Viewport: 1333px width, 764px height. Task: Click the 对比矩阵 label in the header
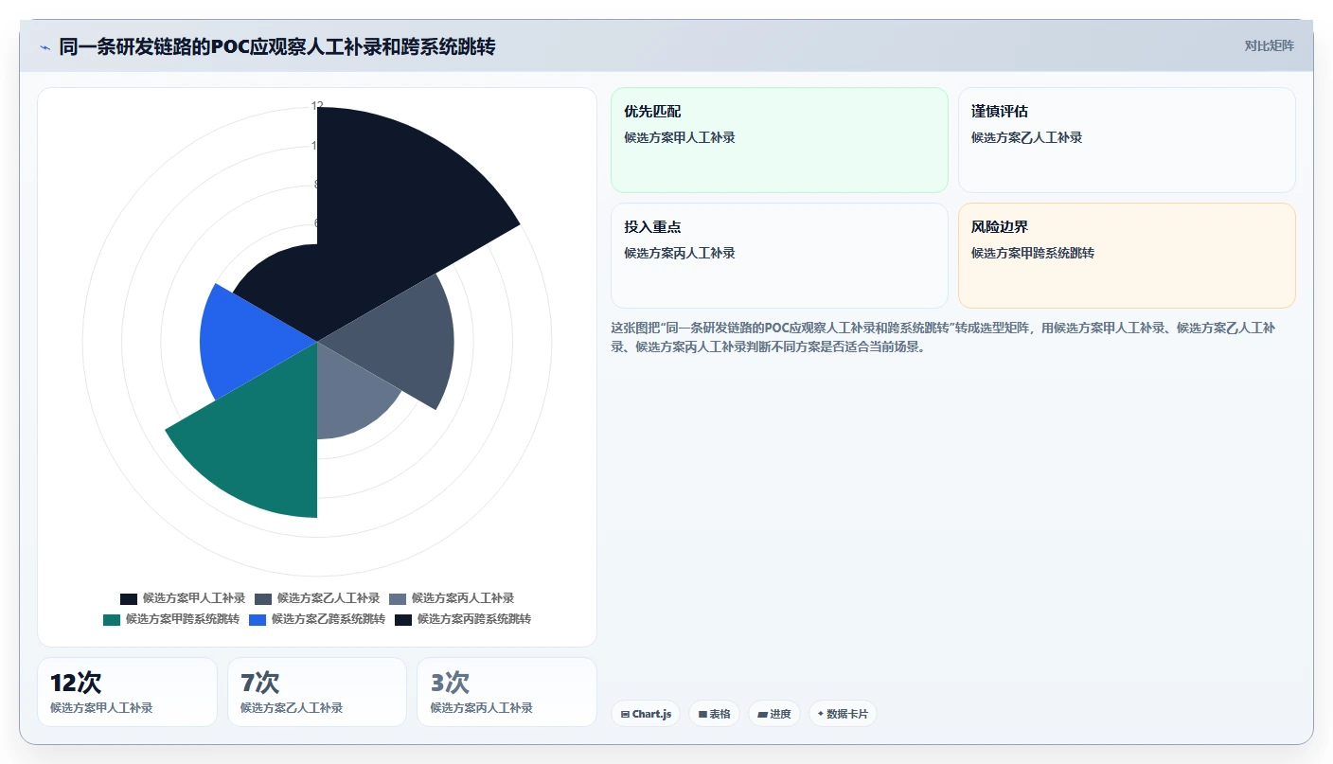[x=1269, y=45]
